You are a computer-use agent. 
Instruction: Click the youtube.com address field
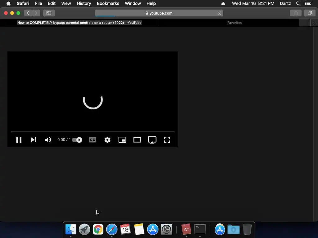tap(159, 13)
